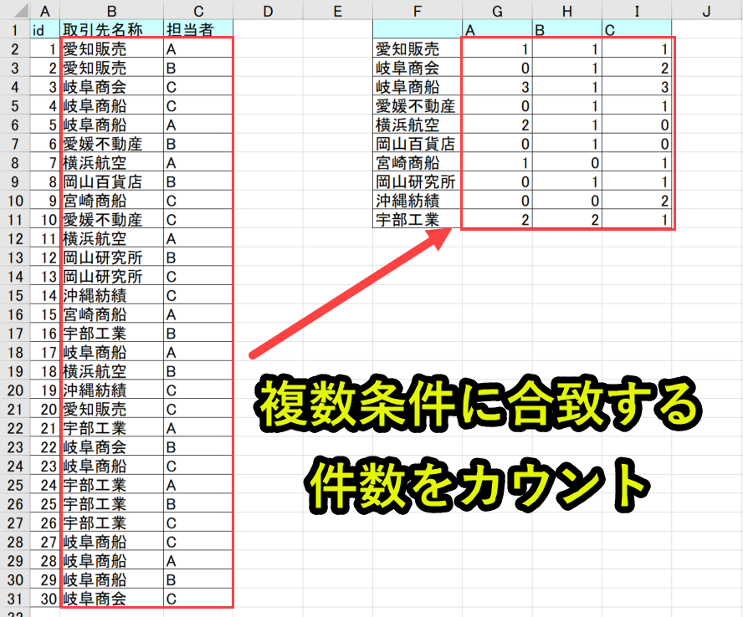Click empty header cell F1
743x617 pixels.
coord(418,29)
